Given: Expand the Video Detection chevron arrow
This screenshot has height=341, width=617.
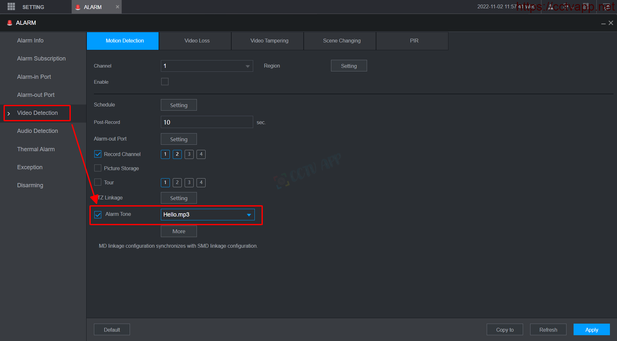Looking at the screenshot, I should (x=9, y=114).
